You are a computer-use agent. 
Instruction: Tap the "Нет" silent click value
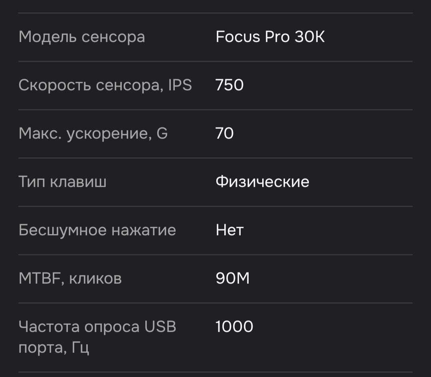tap(229, 230)
